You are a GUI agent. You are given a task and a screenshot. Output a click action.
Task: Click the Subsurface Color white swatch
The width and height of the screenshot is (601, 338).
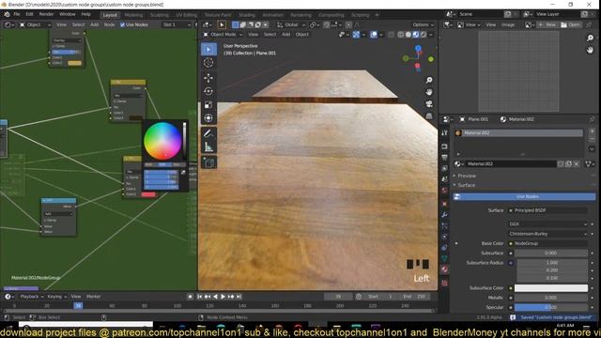(551, 288)
